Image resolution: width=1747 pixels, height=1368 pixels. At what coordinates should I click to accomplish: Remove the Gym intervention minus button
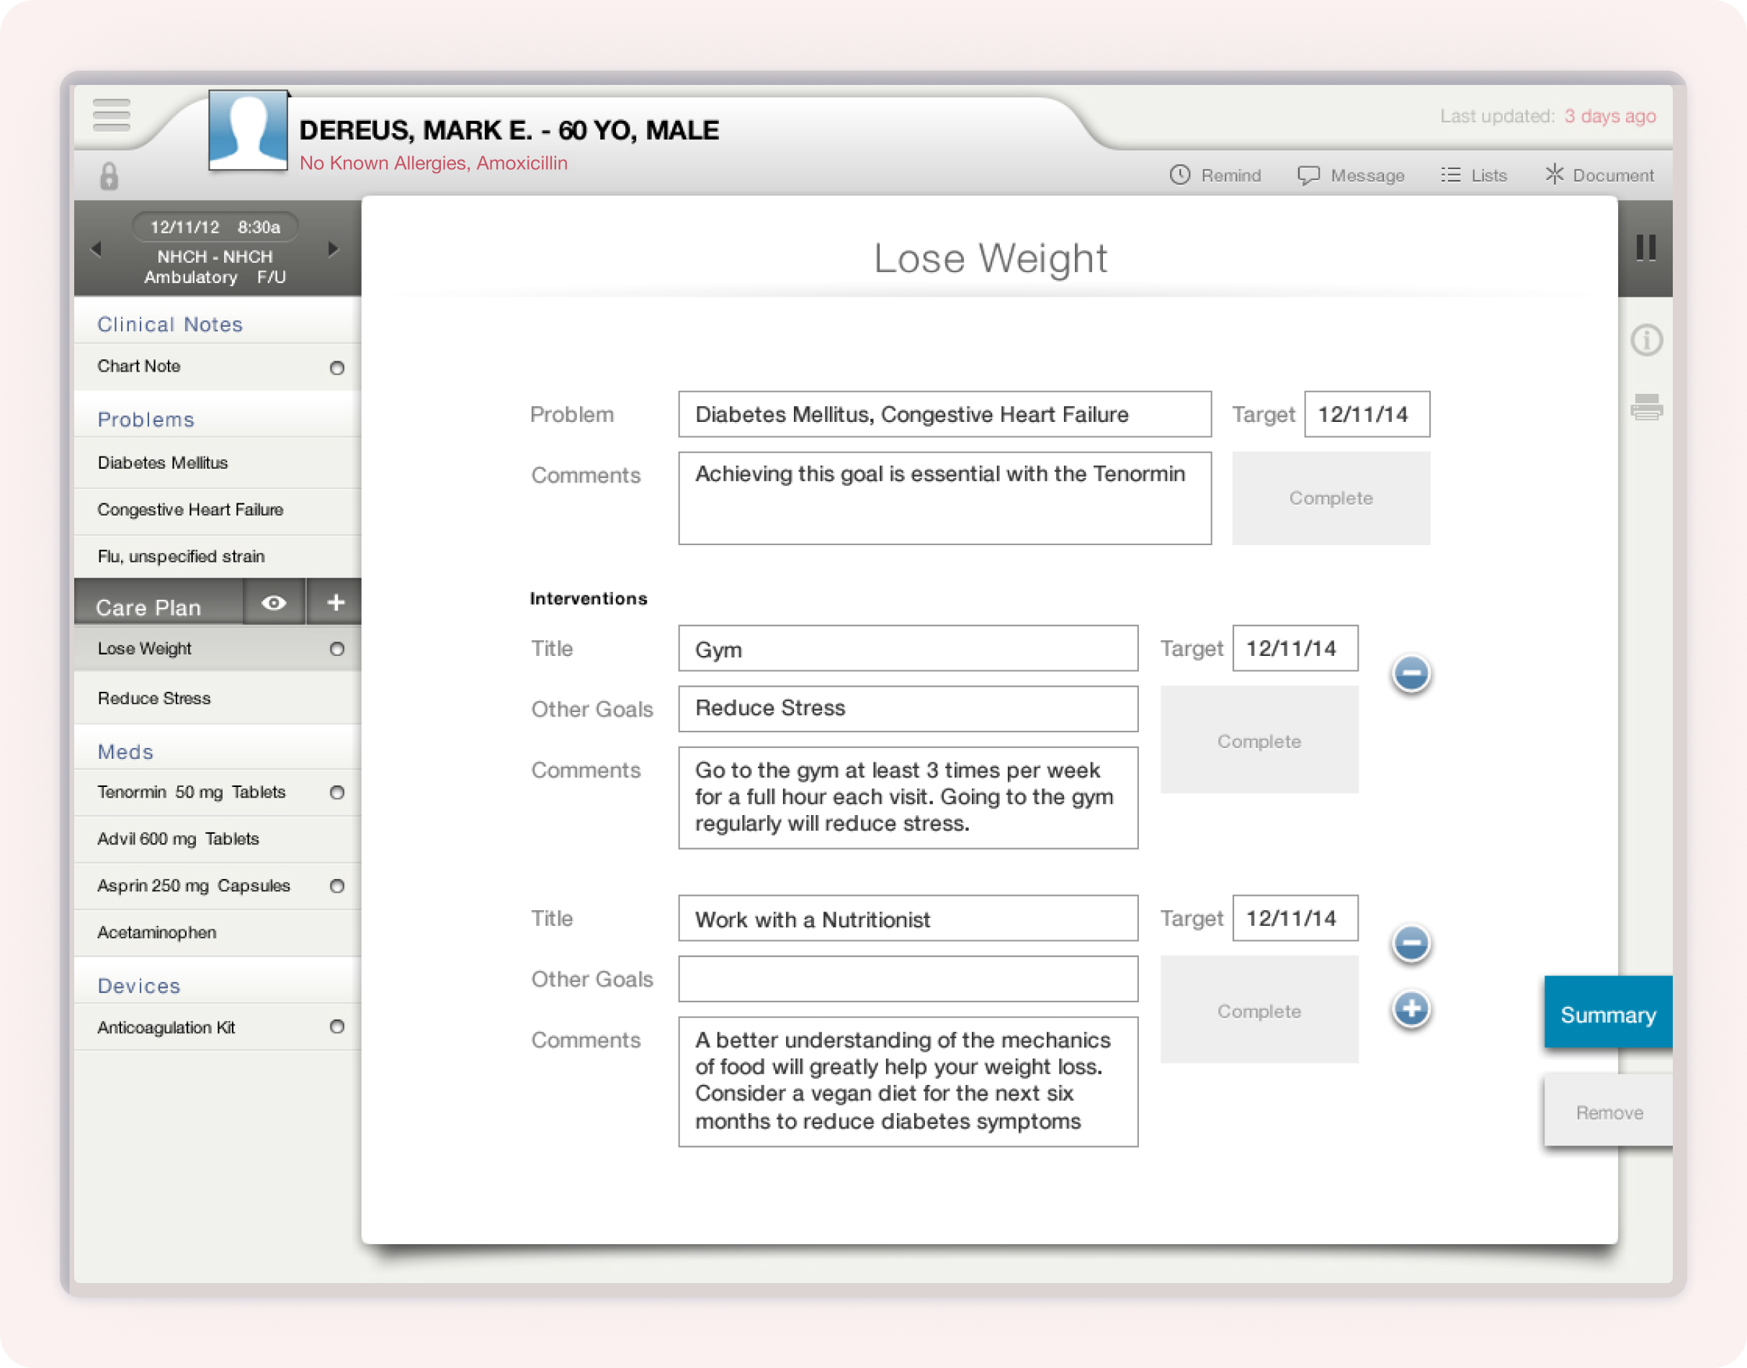[1411, 672]
